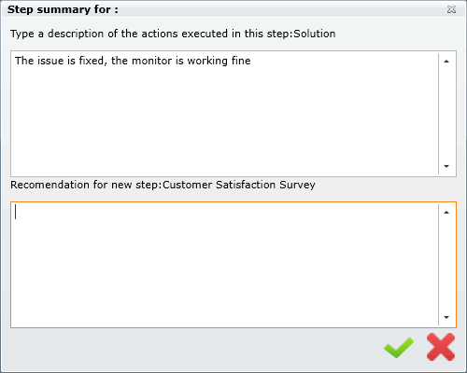
Task: Click the recommendation box scrollbar track
Action: click(446, 265)
